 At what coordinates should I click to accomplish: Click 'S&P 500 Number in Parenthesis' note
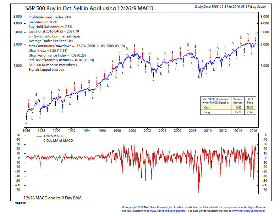tap(53, 65)
